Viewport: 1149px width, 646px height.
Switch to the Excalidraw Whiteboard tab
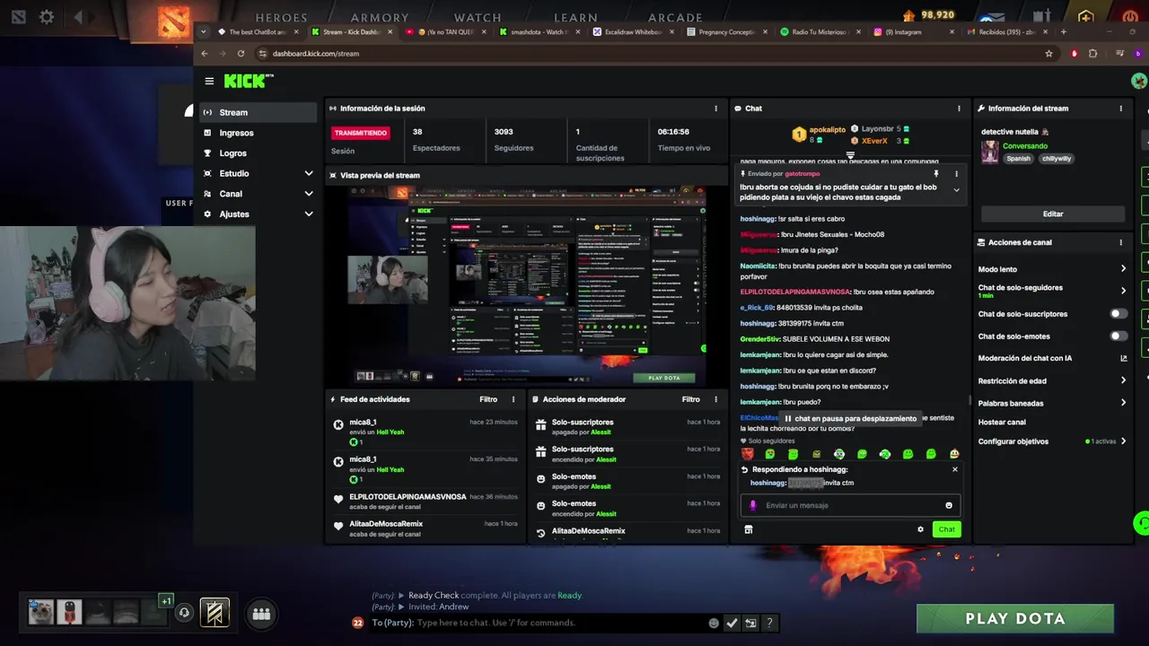tap(632, 32)
